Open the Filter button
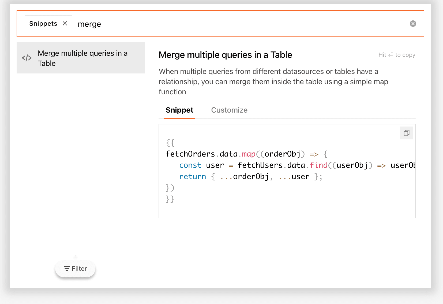The image size is (443, 304). pyautogui.click(x=75, y=269)
